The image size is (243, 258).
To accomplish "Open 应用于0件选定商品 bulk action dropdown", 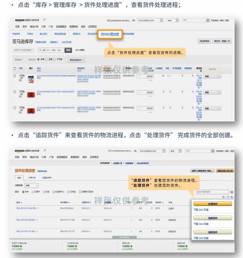I will pyautogui.click(x=23, y=50).
